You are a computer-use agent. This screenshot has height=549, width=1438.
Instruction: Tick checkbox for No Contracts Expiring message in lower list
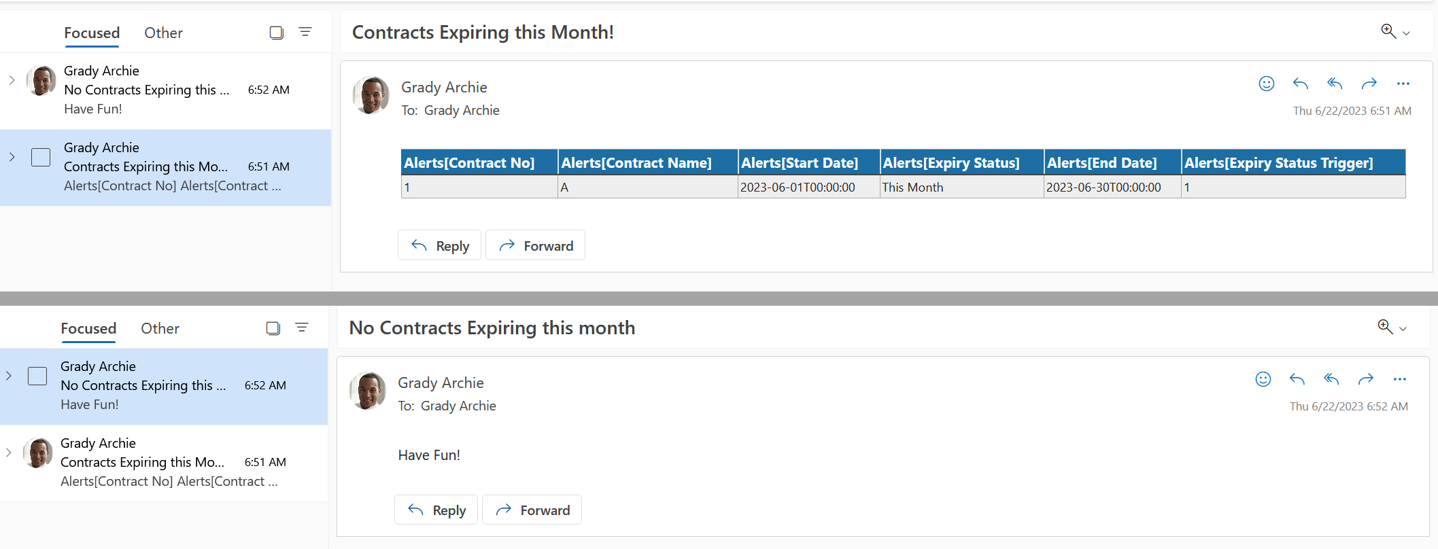click(37, 376)
